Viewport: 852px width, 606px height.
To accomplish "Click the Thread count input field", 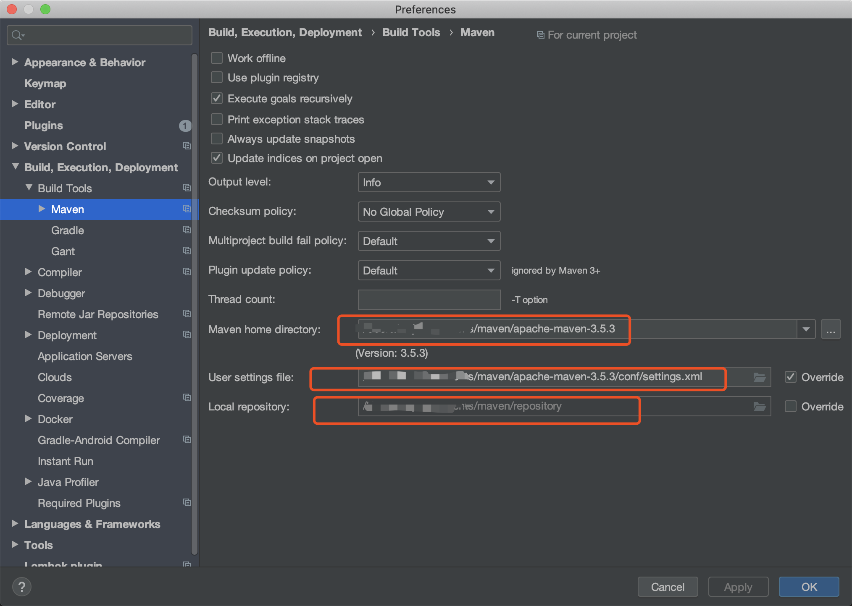I will pyautogui.click(x=429, y=300).
